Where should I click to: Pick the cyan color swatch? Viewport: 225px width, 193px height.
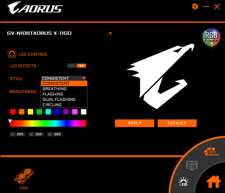[48, 112]
